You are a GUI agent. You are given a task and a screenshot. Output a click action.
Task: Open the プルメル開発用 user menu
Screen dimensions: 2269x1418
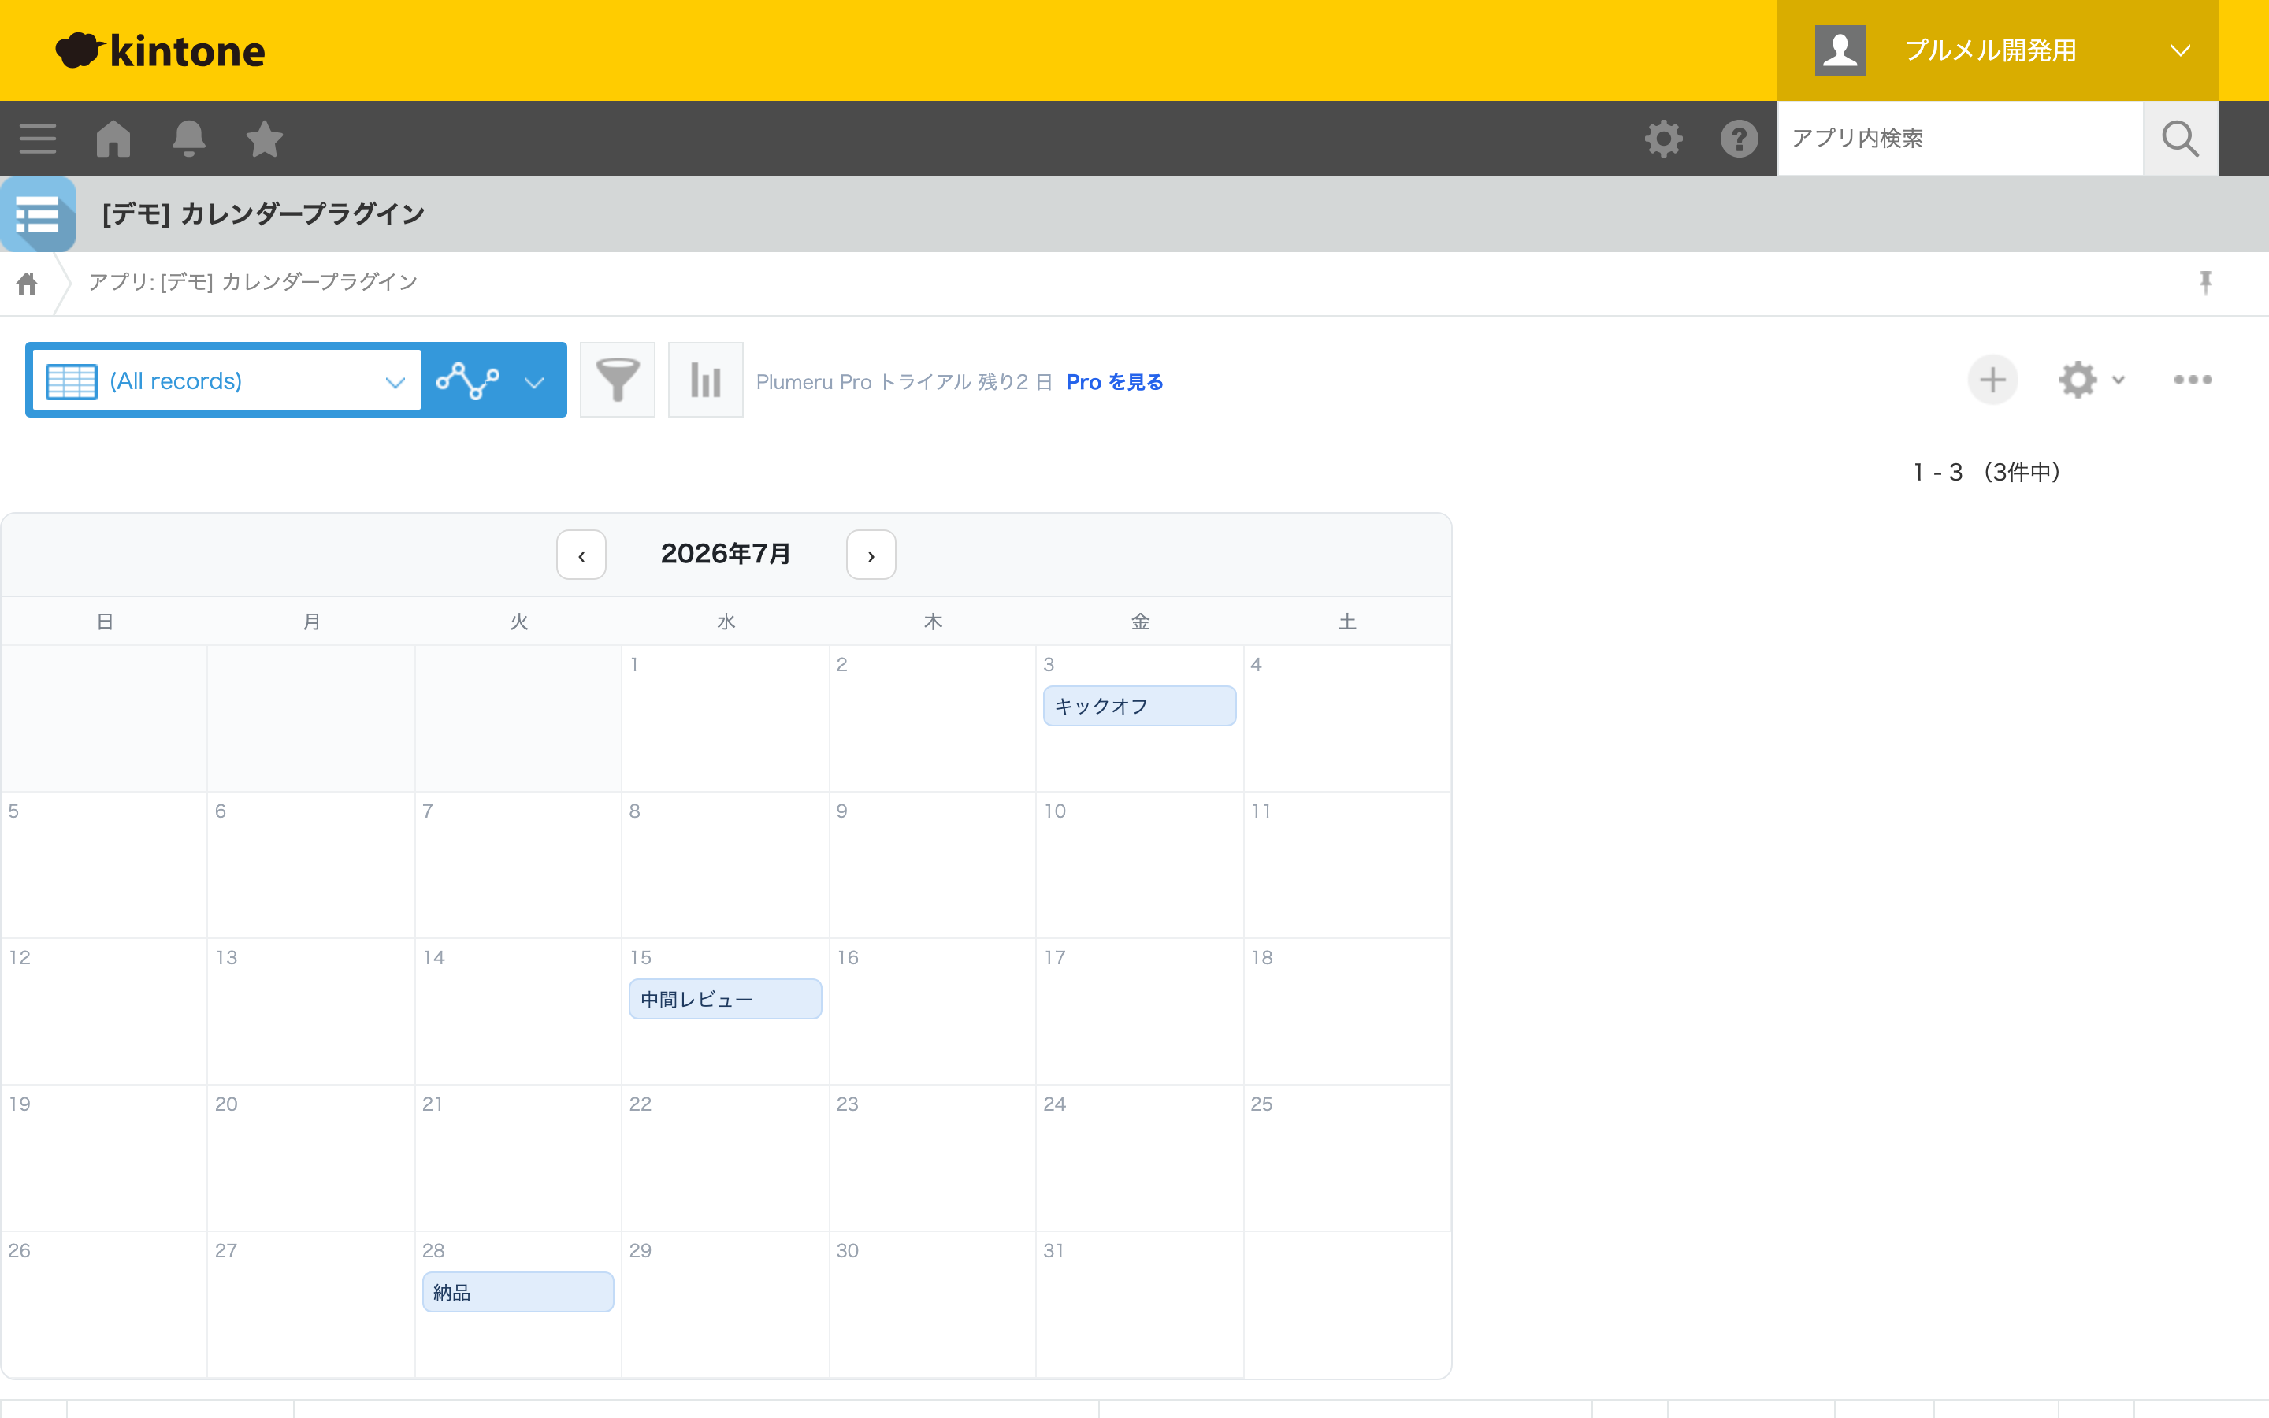coord(1997,50)
